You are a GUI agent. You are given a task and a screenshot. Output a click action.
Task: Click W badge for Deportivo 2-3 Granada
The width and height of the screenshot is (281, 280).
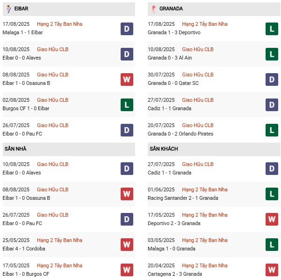(271, 219)
